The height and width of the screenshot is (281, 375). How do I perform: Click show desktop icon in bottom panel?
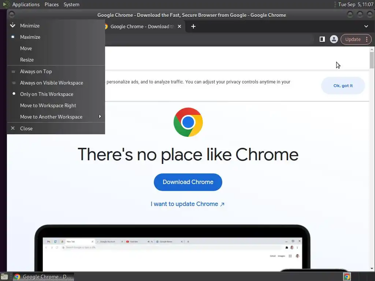tap(4, 277)
